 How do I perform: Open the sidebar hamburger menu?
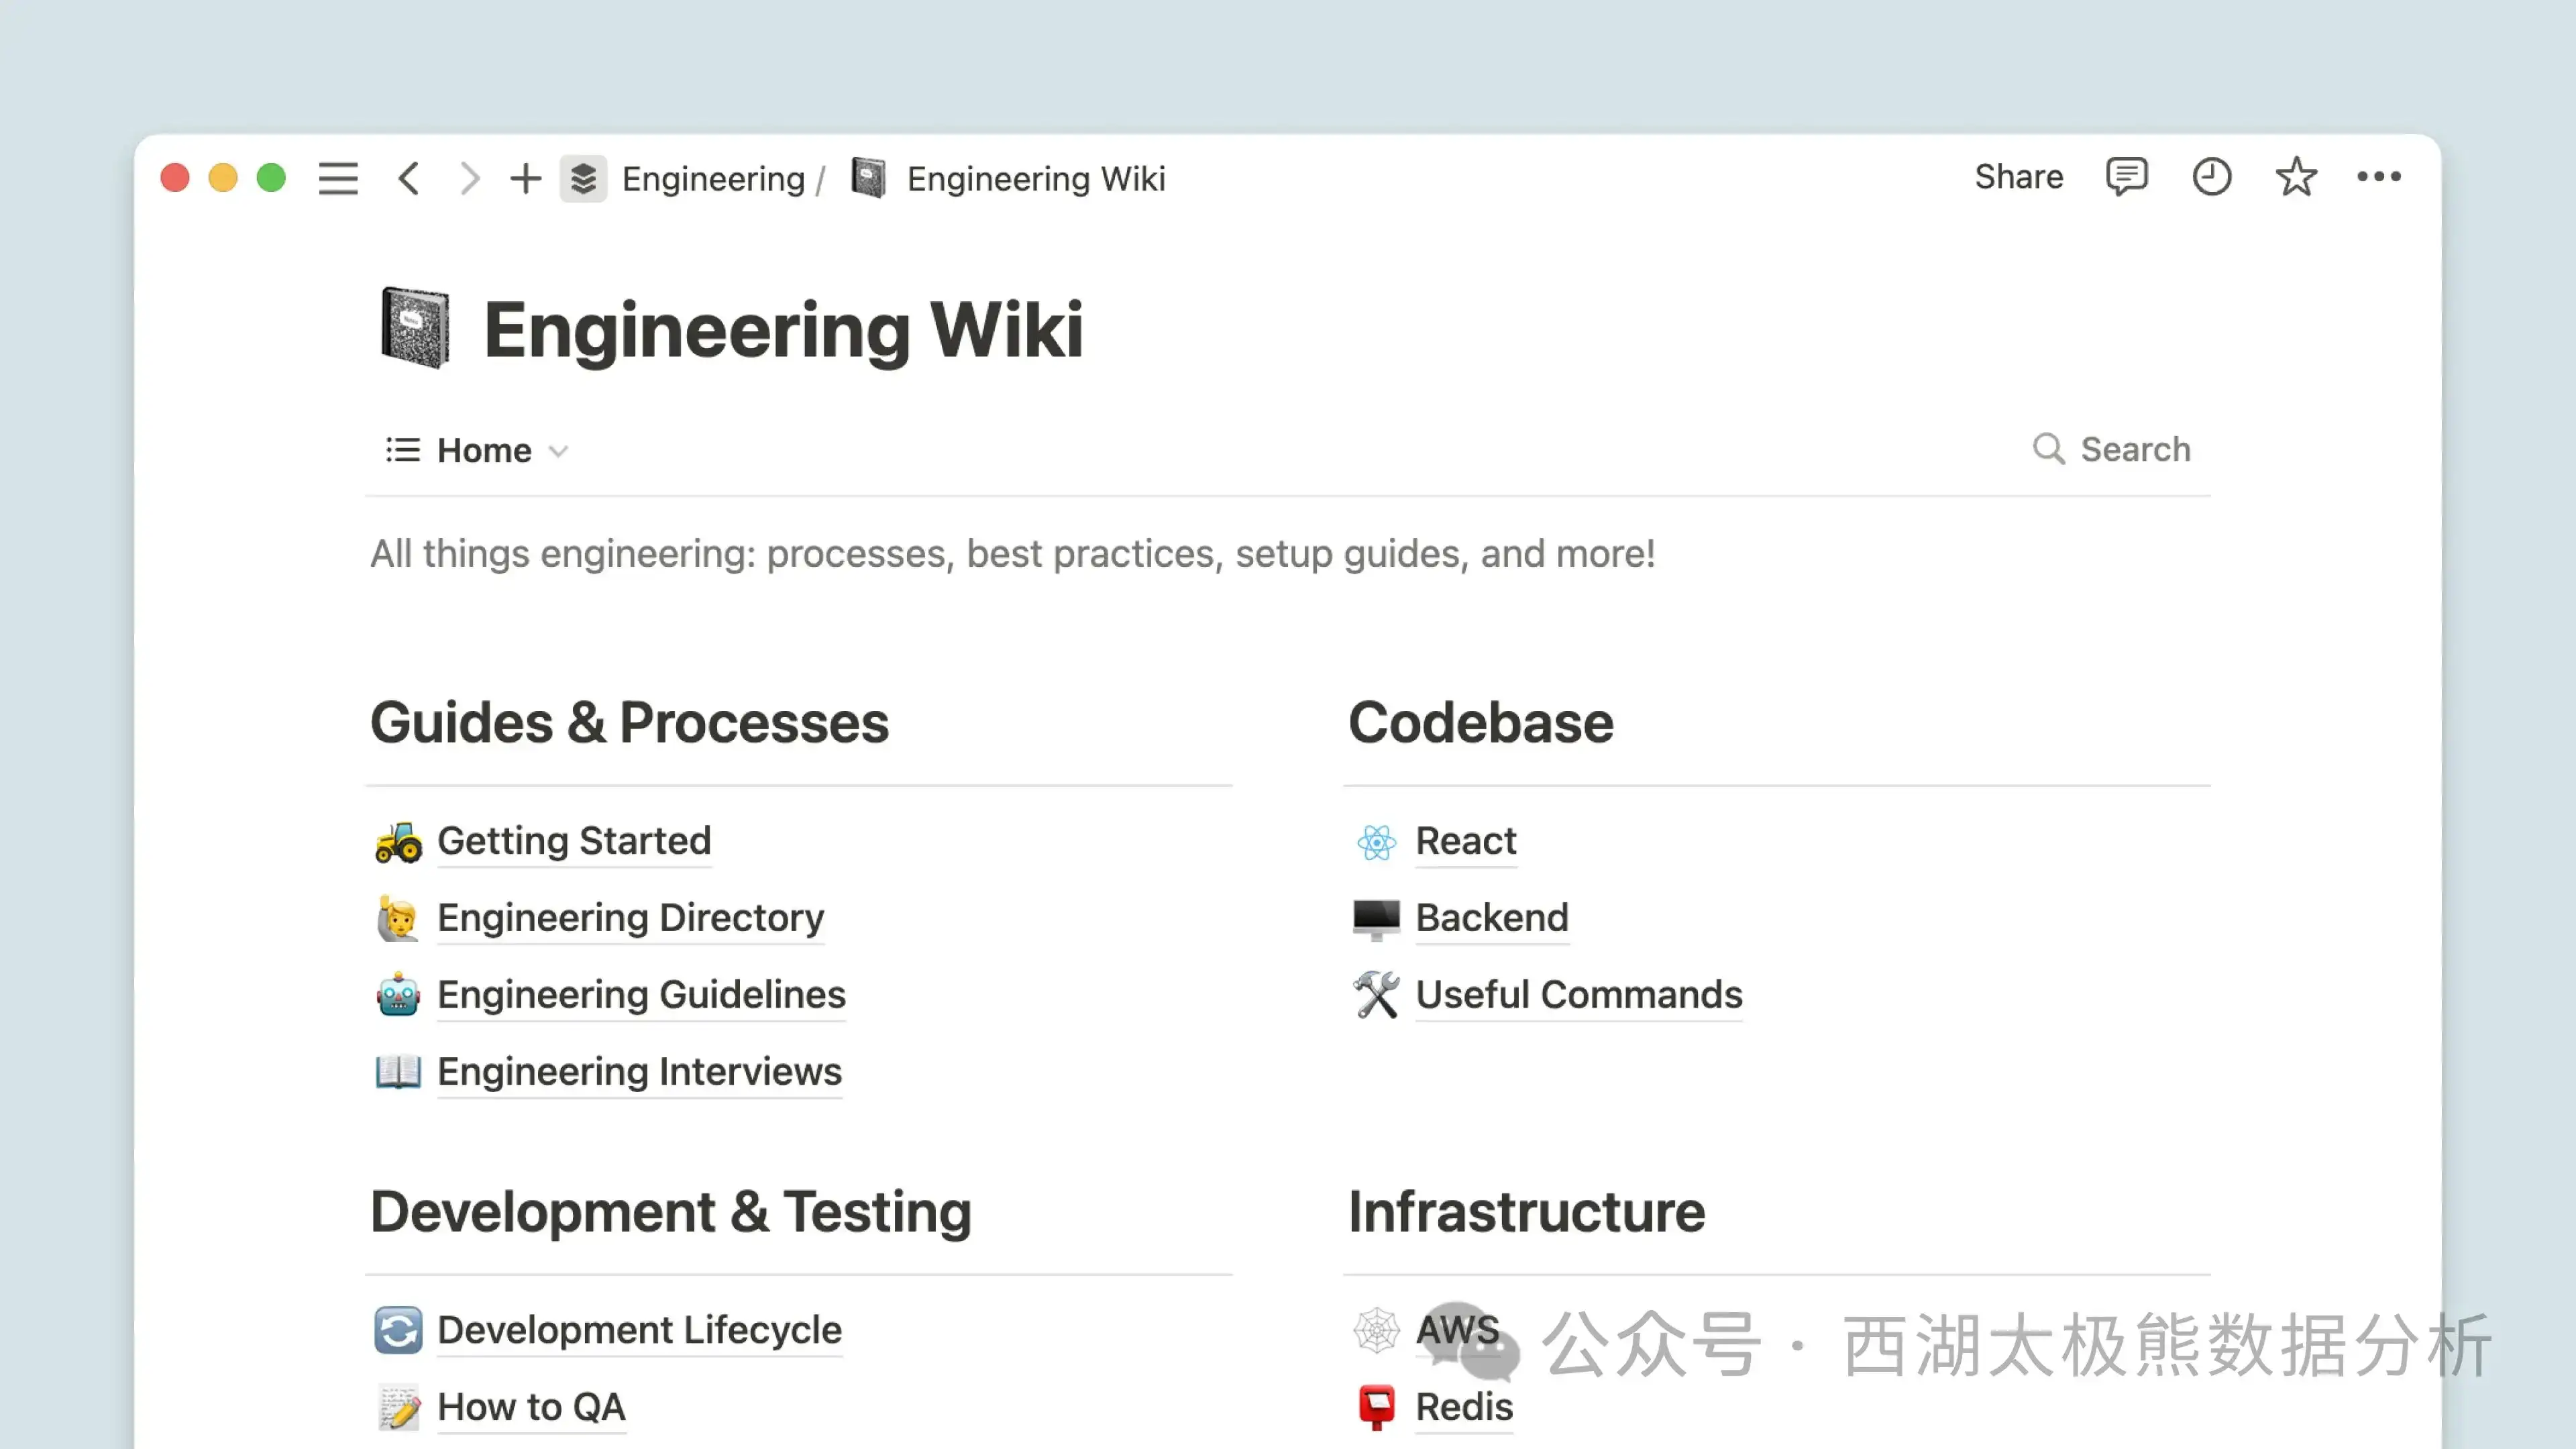338,178
